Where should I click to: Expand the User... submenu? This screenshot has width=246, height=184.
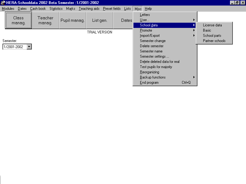point(165,20)
